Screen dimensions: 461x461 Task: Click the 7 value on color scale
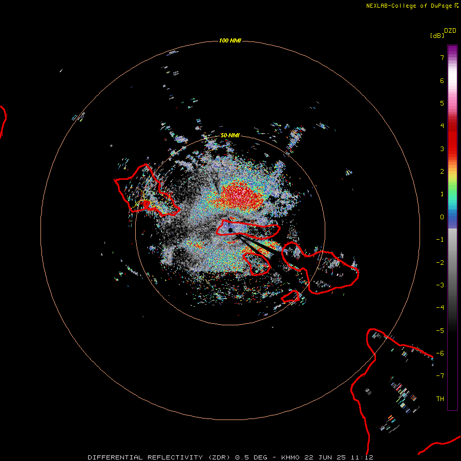click(x=442, y=57)
